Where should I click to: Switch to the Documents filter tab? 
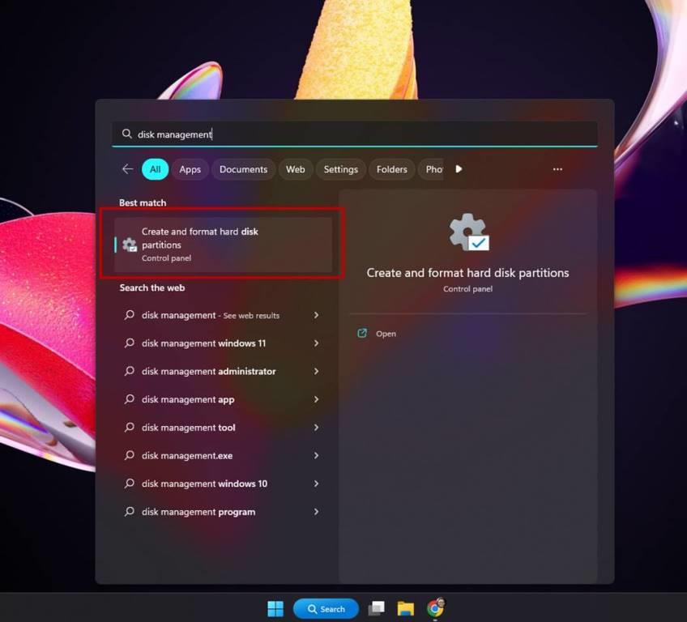click(244, 169)
